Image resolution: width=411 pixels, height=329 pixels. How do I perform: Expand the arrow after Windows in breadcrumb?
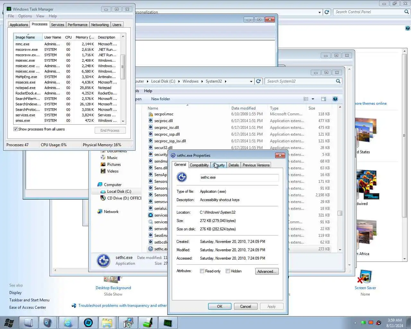(202, 81)
